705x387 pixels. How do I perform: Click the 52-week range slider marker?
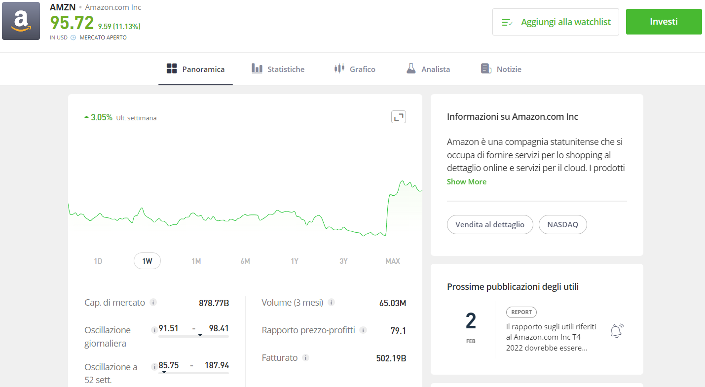coord(164,372)
